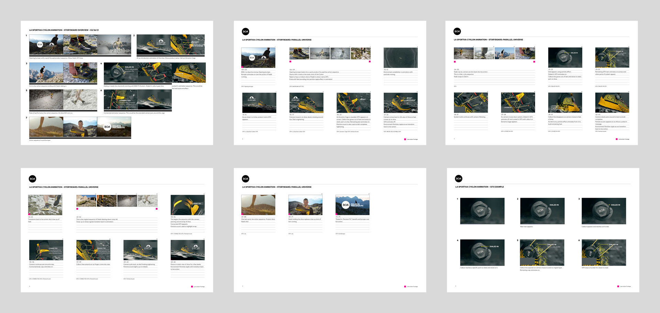The height and width of the screenshot is (313, 660).
Task: Click the pink Live-action Footage legend on the top-middle page
Action: [x=411, y=139]
